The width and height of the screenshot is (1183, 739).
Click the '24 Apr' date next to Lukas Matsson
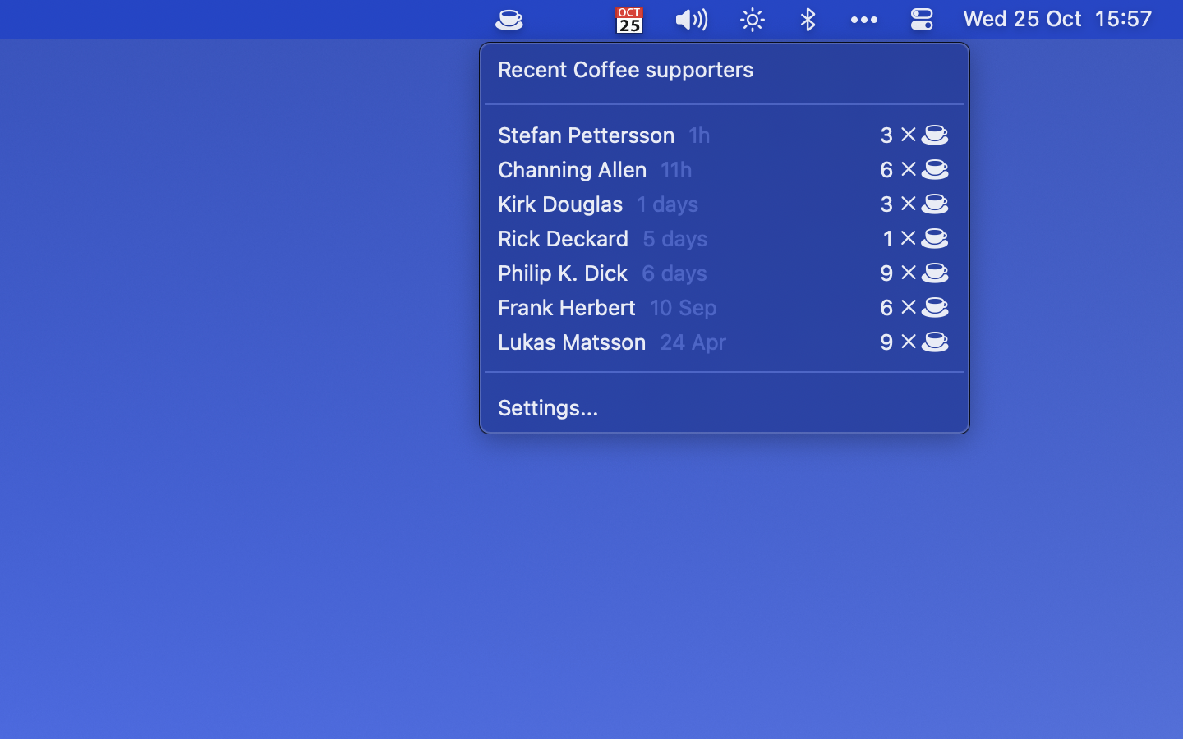pyautogui.click(x=693, y=342)
